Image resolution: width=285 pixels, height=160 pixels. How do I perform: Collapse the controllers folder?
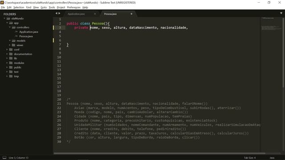(10, 27)
